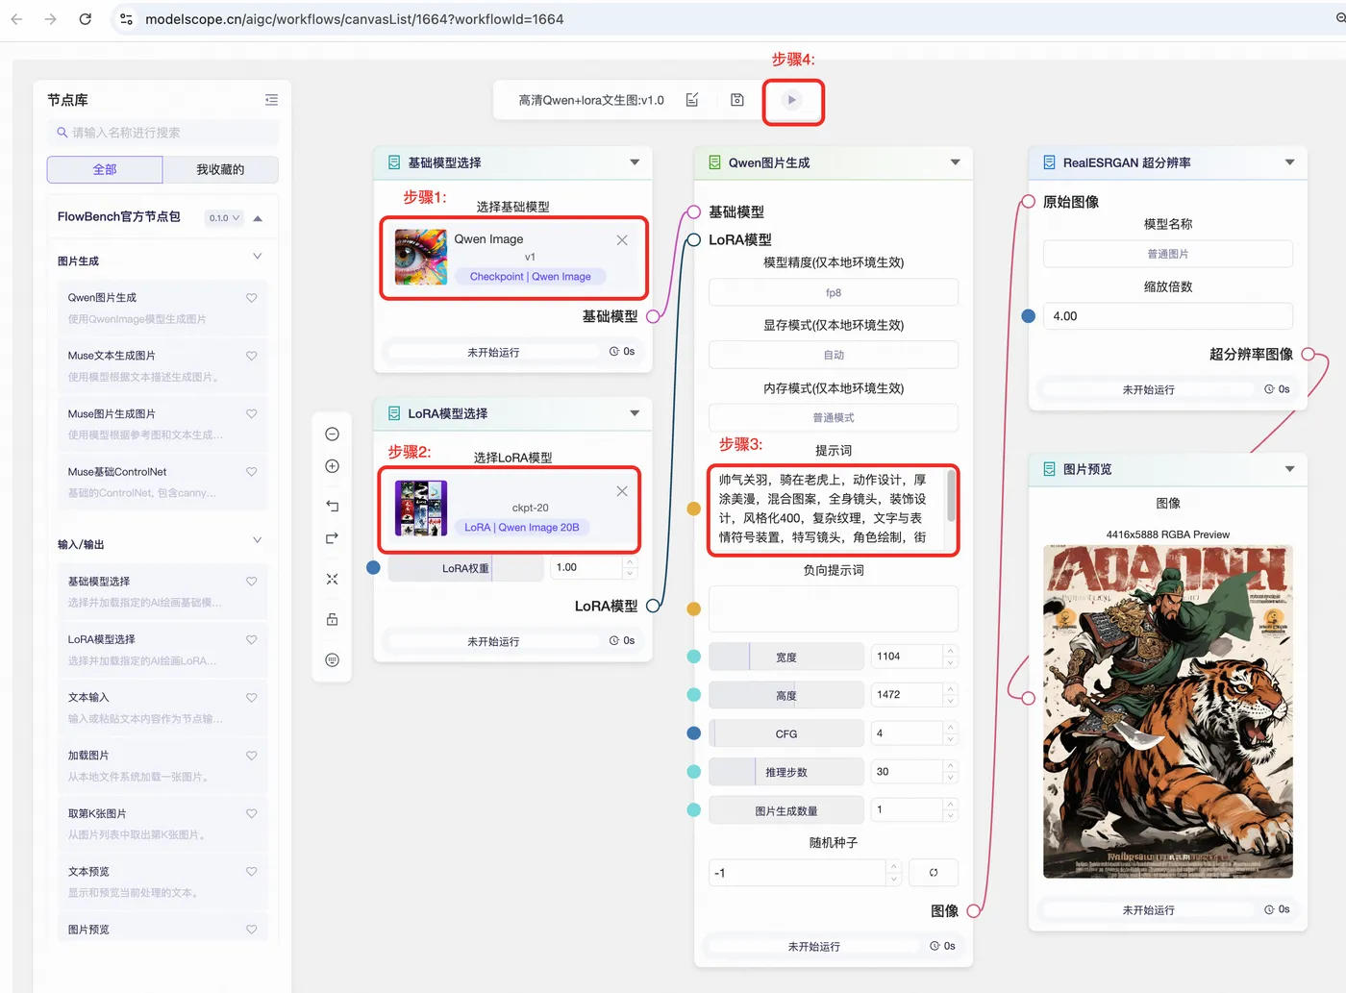Favorite the 加载图片 node
The image size is (1346, 993).
(x=252, y=756)
